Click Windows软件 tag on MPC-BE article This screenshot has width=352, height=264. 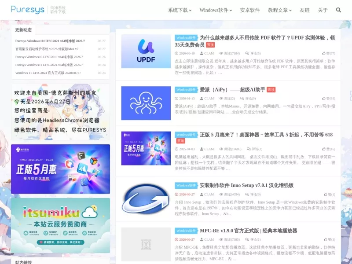[186, 231]
